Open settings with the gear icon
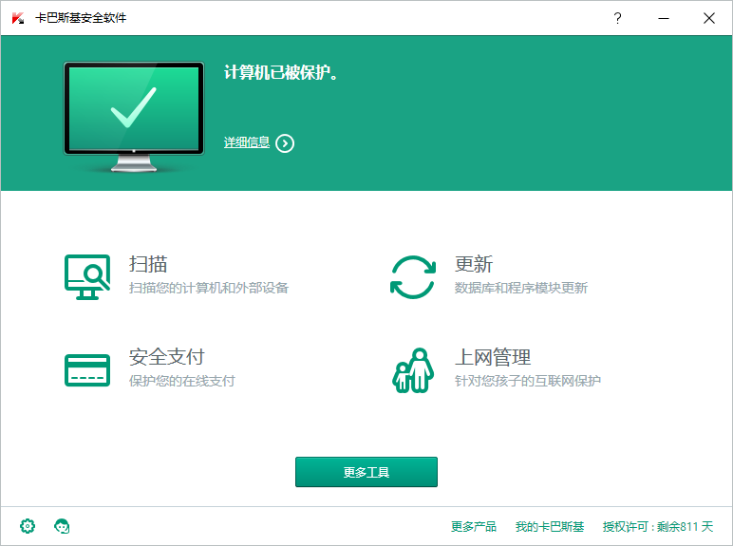The height and width of the screenshot is (546, 733). [28, 526]
